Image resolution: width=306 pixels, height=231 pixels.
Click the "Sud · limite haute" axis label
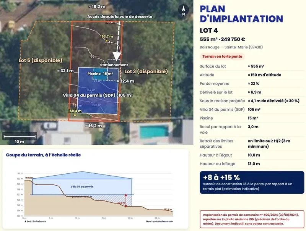click(35, 221)
